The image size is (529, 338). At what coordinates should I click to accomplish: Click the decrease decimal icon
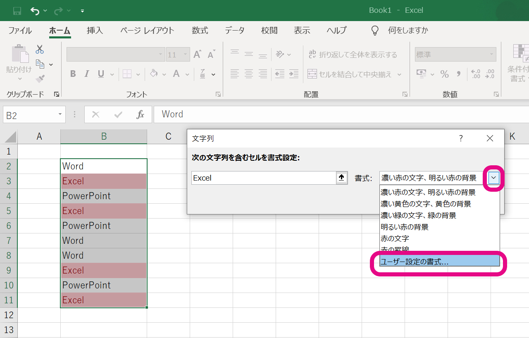(490, 74)
